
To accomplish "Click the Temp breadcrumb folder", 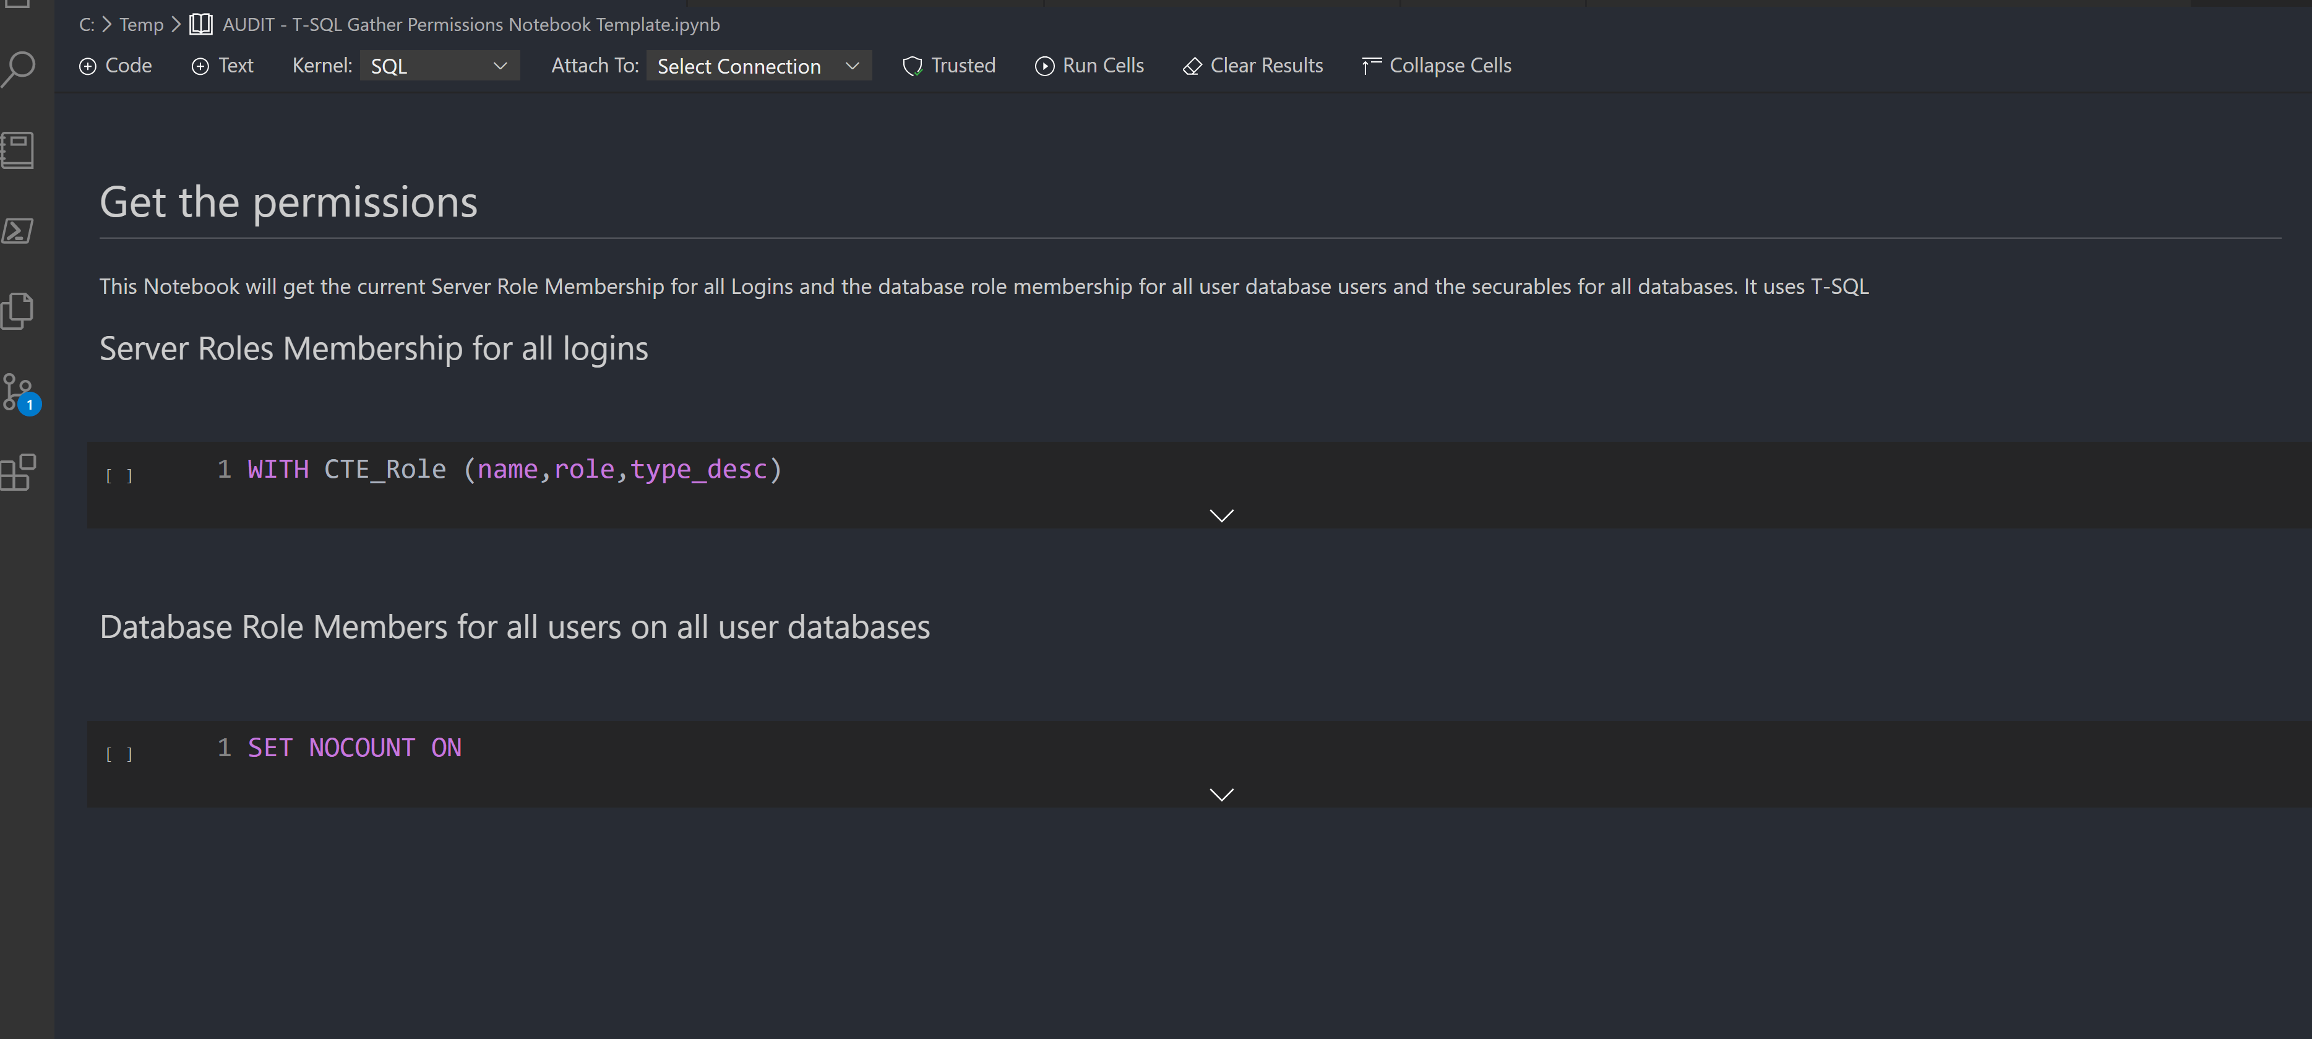I will coord(141,24).
